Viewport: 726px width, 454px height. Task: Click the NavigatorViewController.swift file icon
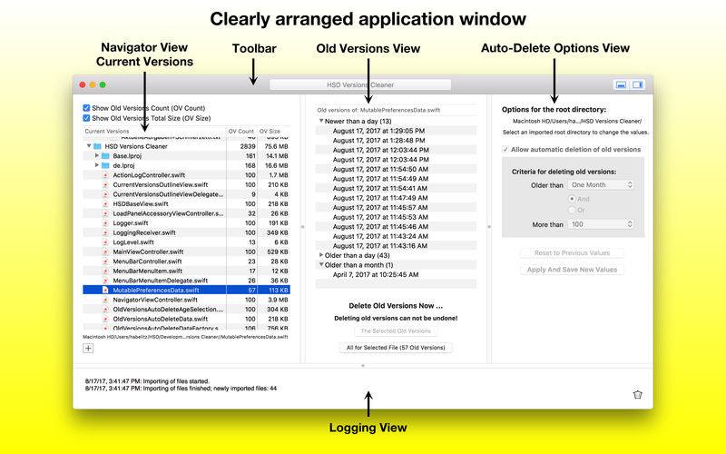pos(105,300)
